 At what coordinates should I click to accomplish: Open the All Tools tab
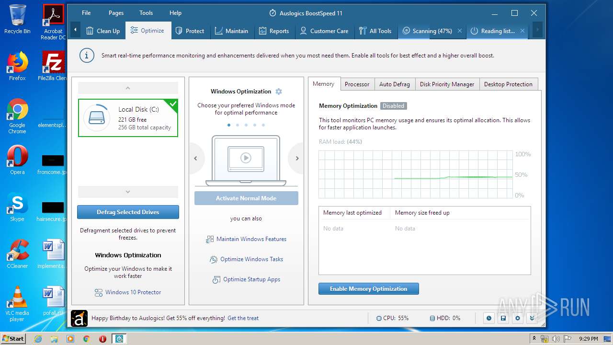[375, 31]
